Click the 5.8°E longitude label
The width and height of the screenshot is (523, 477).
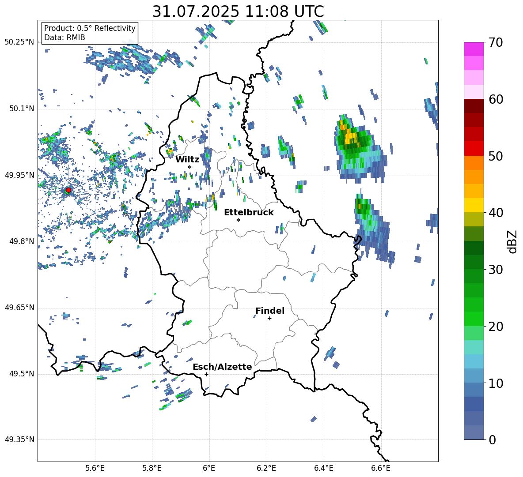pos(152,469)
